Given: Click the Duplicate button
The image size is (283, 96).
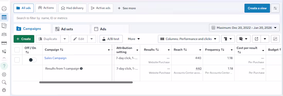Looking at the screenshot, I should click(x=48, y=39).
